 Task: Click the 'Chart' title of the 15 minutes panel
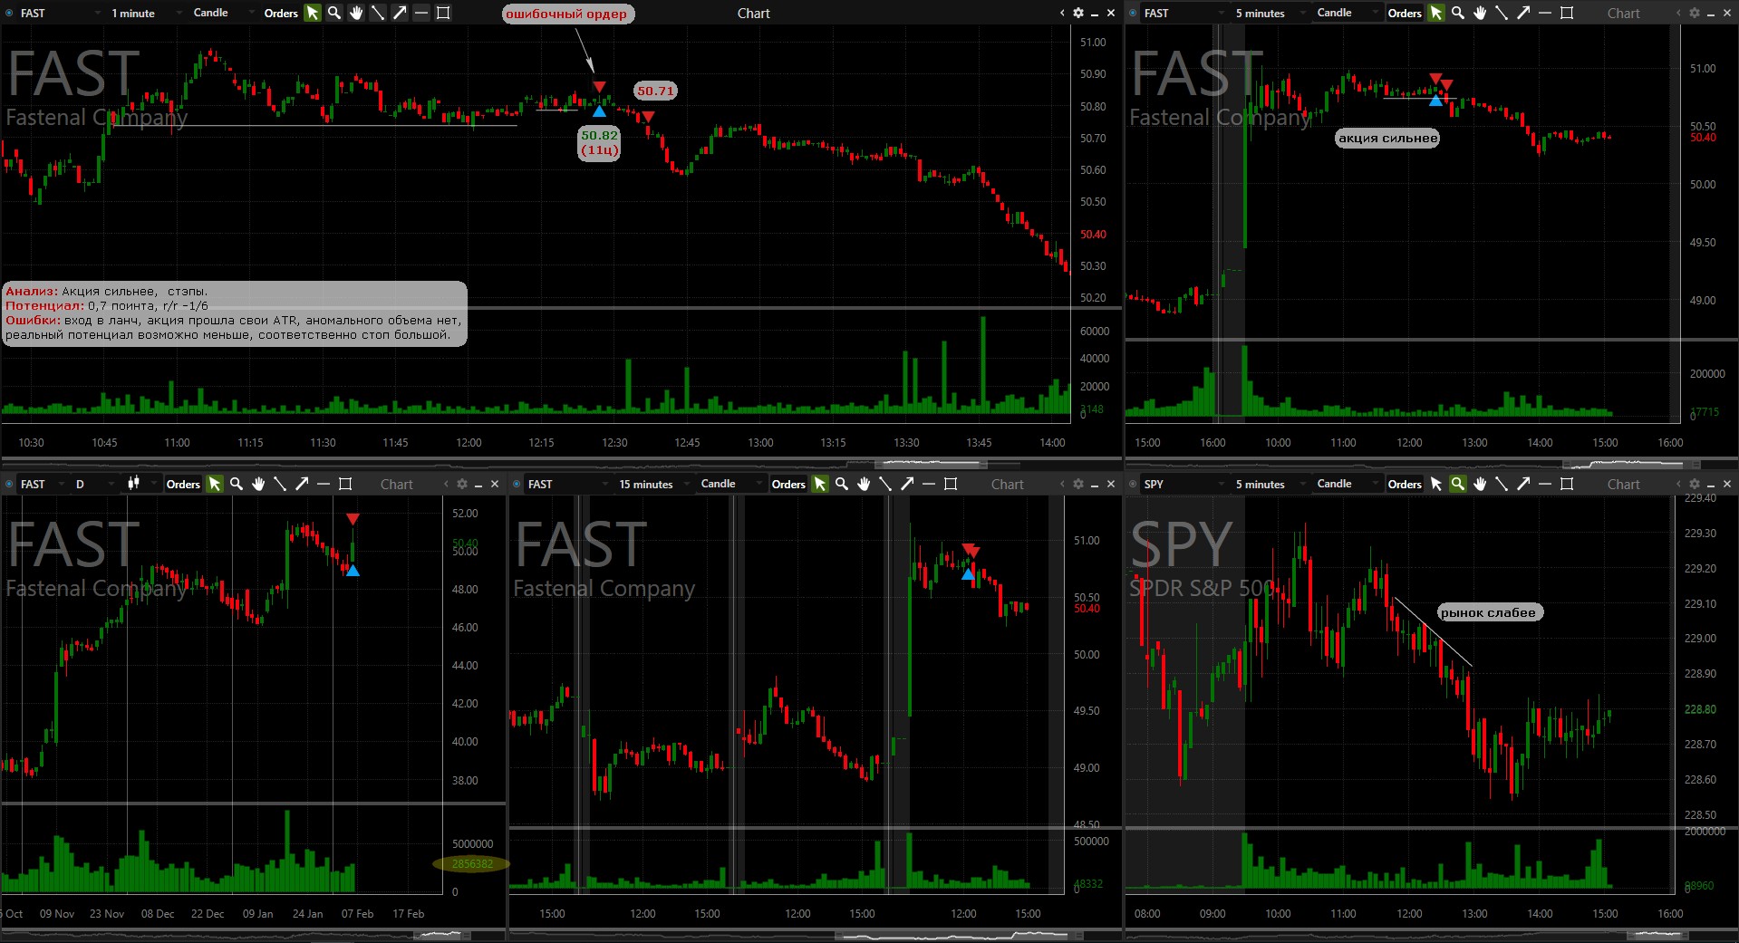click(1007, 484)
